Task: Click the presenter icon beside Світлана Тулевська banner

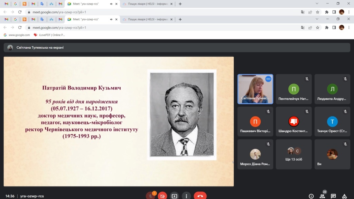Action: (10, 48)
